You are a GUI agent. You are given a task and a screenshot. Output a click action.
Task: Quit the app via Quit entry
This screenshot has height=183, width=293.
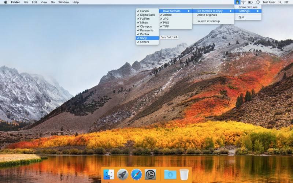pyautogui.click(x=248, y=17)
